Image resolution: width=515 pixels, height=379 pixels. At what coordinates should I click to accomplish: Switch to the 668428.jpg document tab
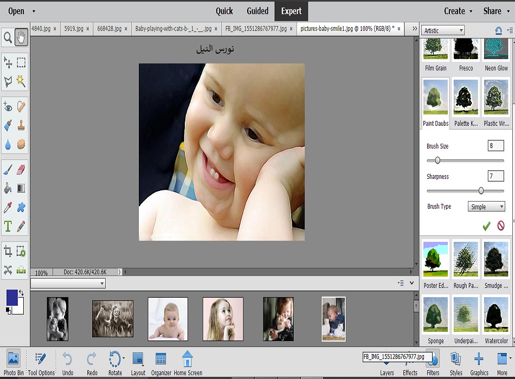tap(109, 29)
